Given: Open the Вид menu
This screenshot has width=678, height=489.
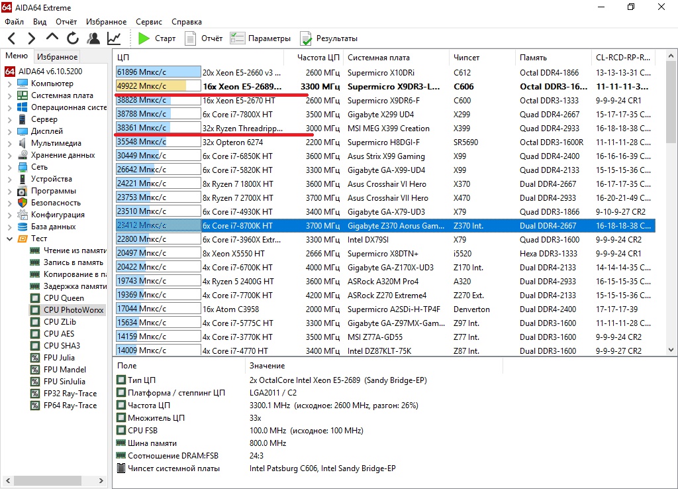Looking at the screenshot, I should click(39, 22).
